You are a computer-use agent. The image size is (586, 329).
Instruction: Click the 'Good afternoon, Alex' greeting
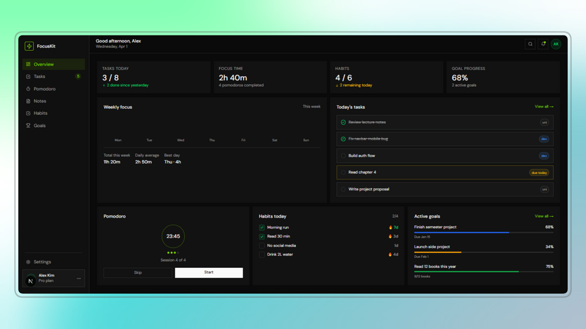click(x=118, y=41)
